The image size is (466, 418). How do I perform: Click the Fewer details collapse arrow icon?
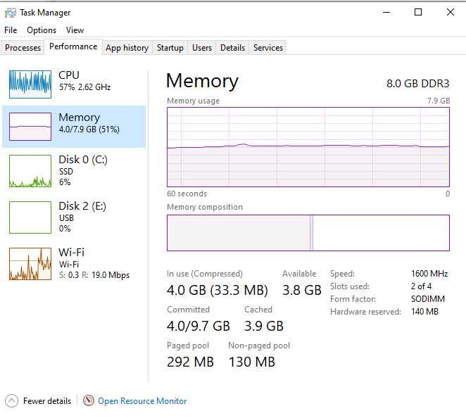point(11,401)
